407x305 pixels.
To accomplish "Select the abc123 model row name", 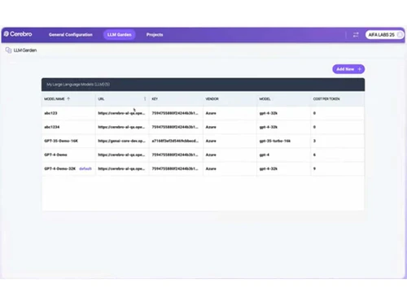I will (50, 113).
